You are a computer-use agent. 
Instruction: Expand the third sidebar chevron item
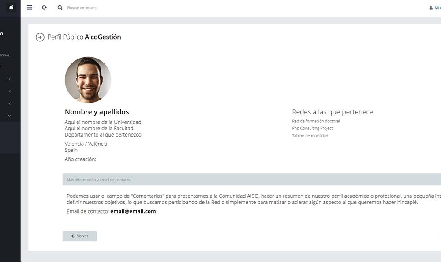[10, 103]
